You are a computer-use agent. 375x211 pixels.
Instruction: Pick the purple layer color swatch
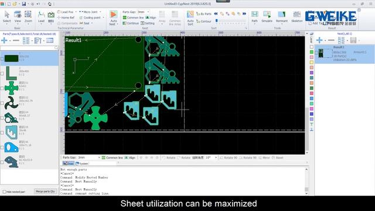[312, 73]
